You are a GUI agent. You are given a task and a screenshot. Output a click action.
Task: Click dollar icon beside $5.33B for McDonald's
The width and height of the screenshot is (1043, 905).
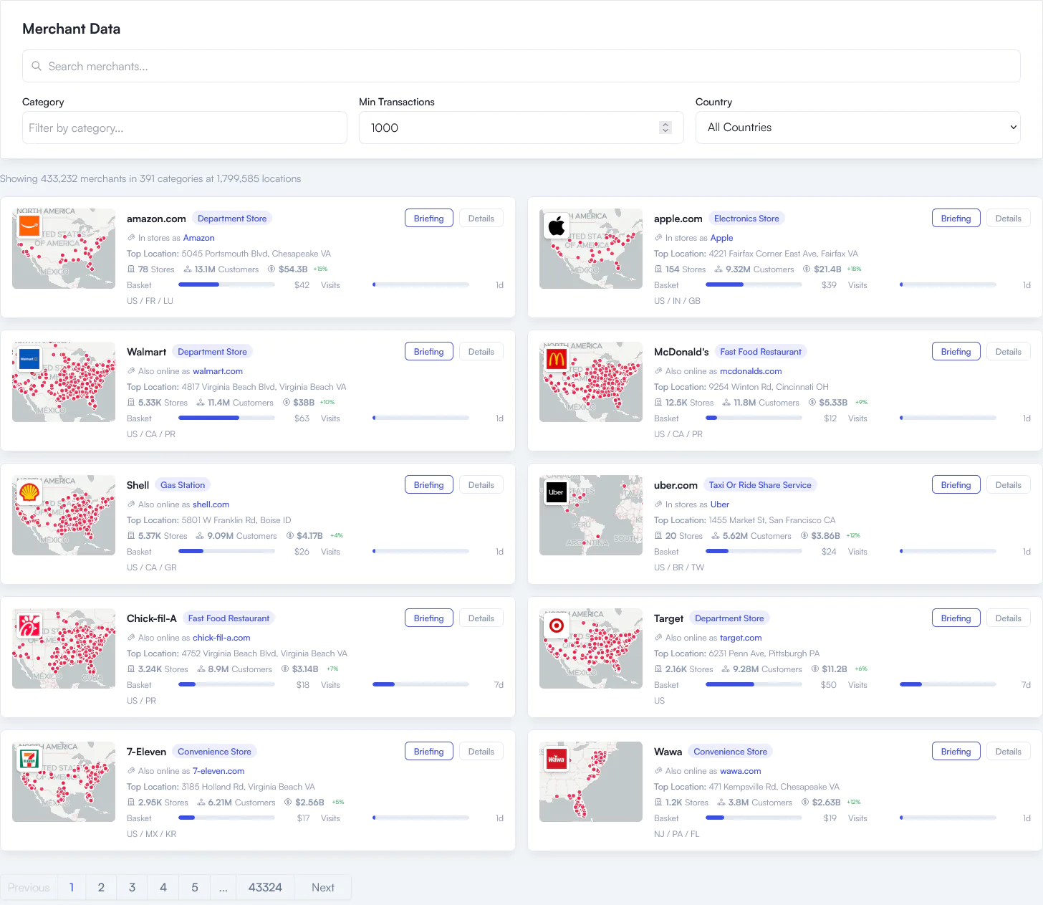click(812, 403)
